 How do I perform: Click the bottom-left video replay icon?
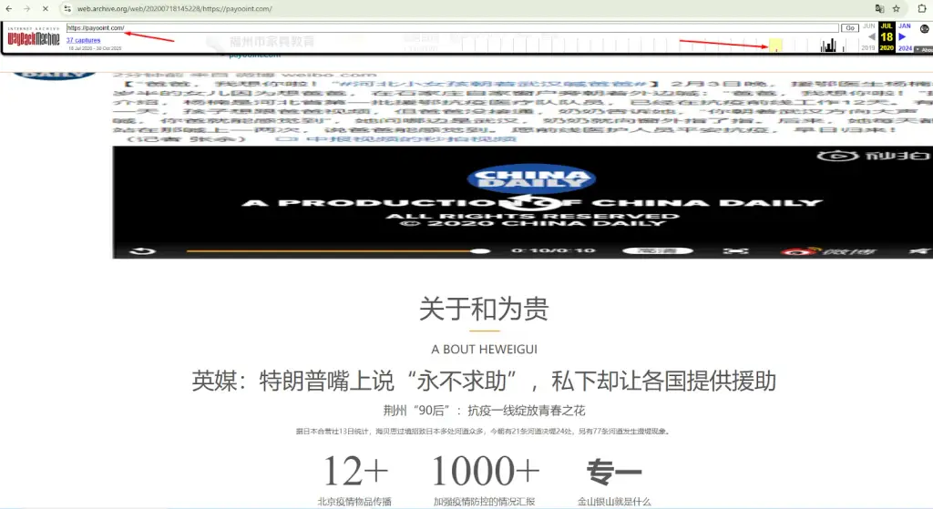[x=143, y=251]
